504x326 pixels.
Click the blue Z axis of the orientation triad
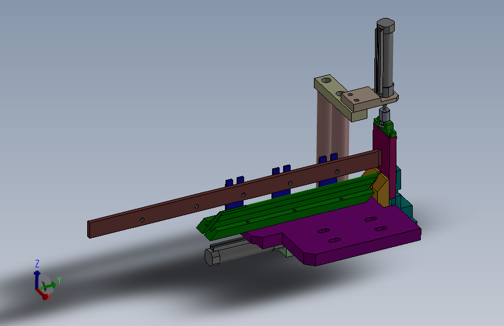pyautogui.click(x=37, y=280)
